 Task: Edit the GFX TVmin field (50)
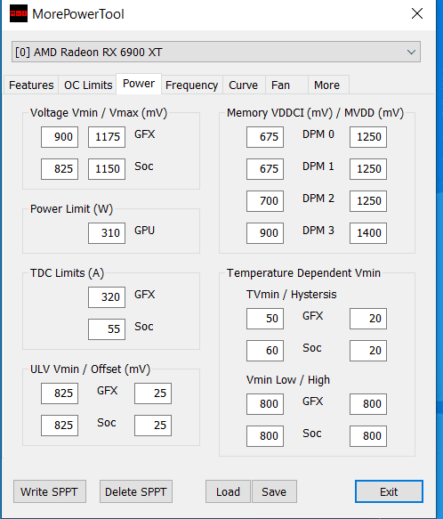265,319
